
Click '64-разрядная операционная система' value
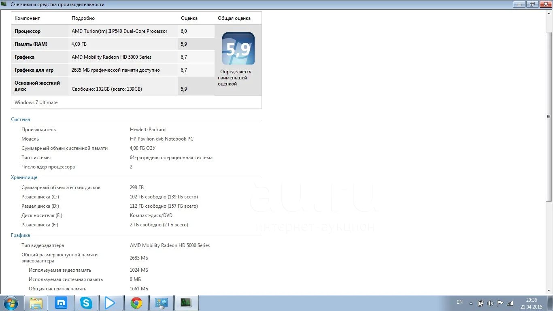click(171, 158)
